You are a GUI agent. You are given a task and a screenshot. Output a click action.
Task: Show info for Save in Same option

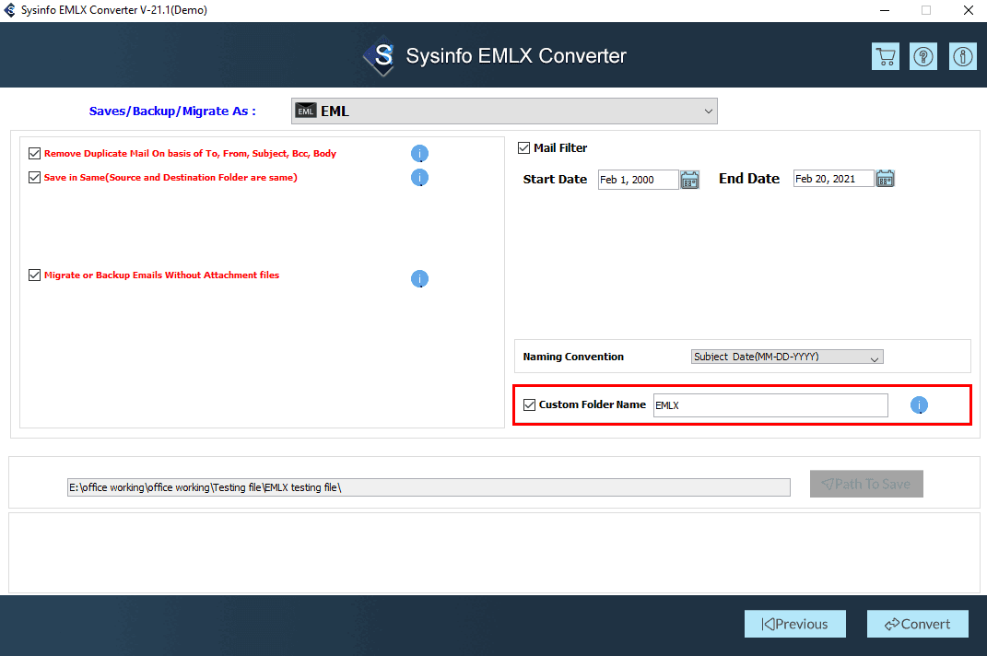click(x=419, y=178)
